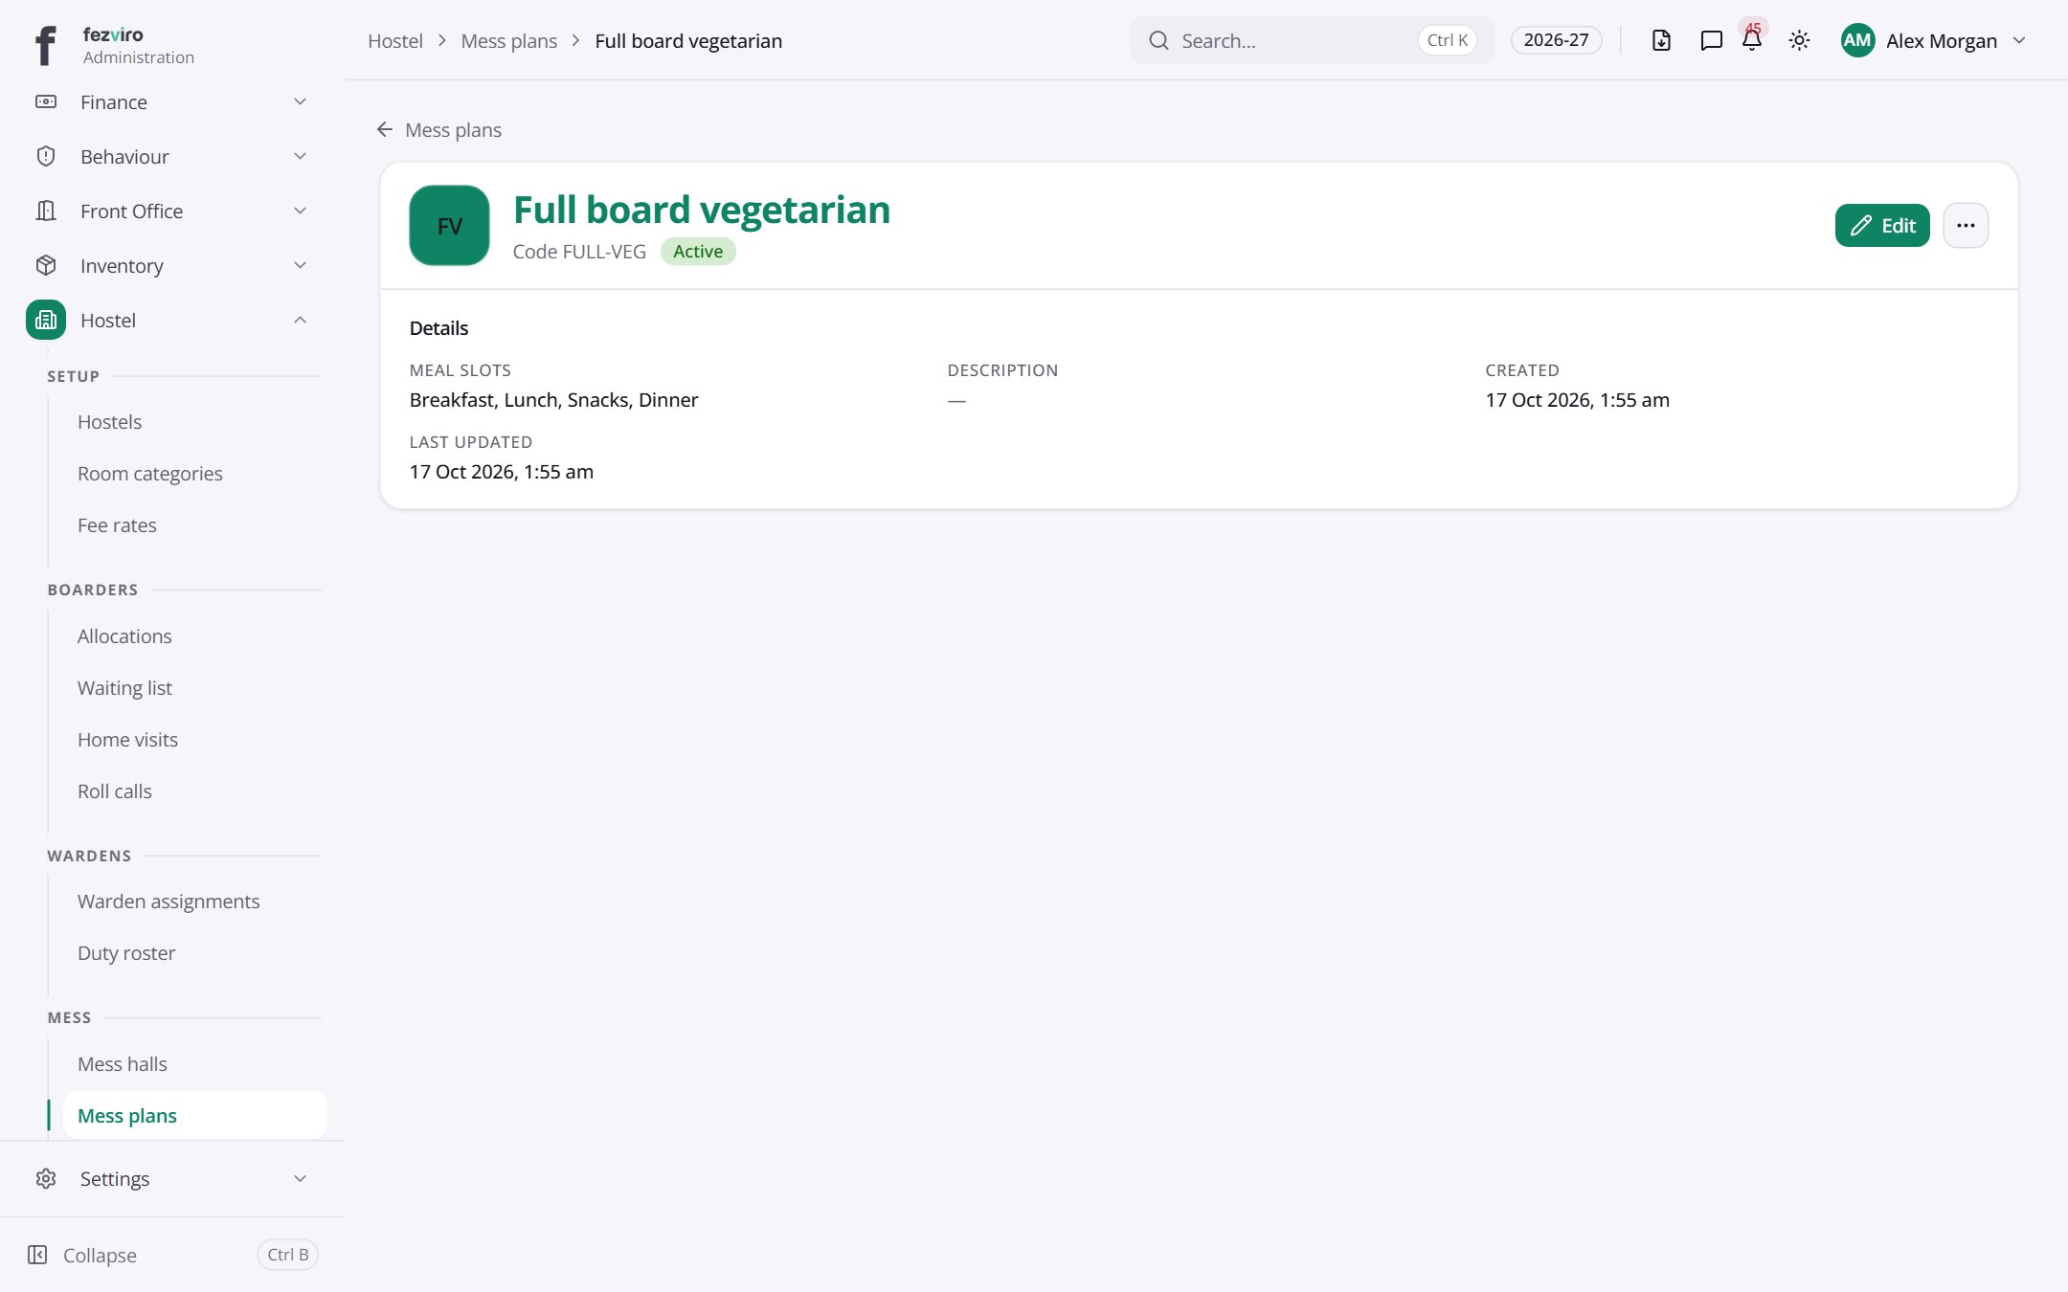2068x1292 pixels.
Task: Toggle the light/dark theme sun icon
Action: 1799,40
